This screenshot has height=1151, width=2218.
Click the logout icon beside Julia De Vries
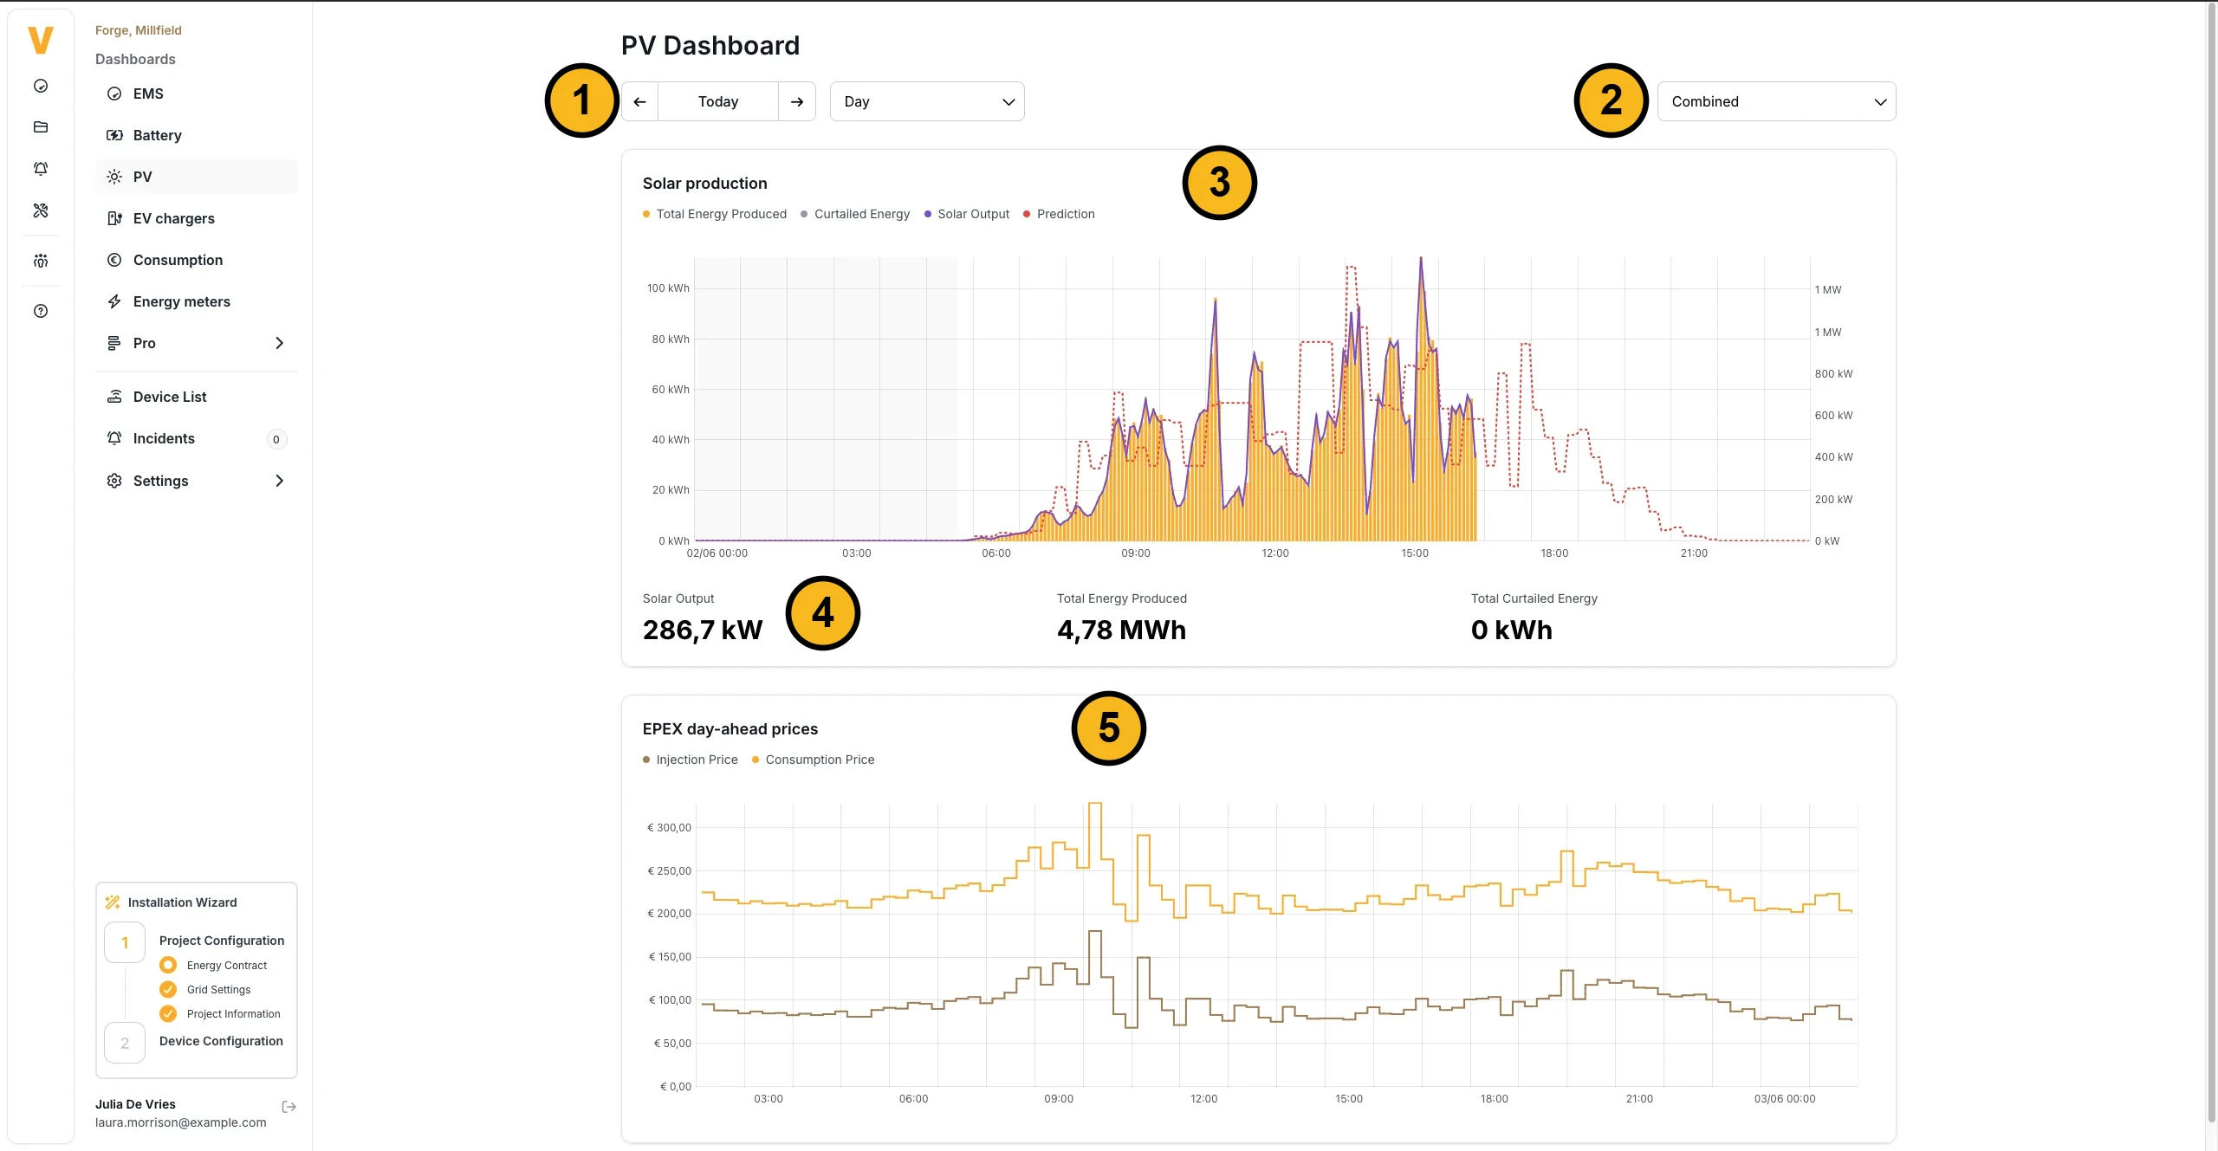click(289, 1107)
